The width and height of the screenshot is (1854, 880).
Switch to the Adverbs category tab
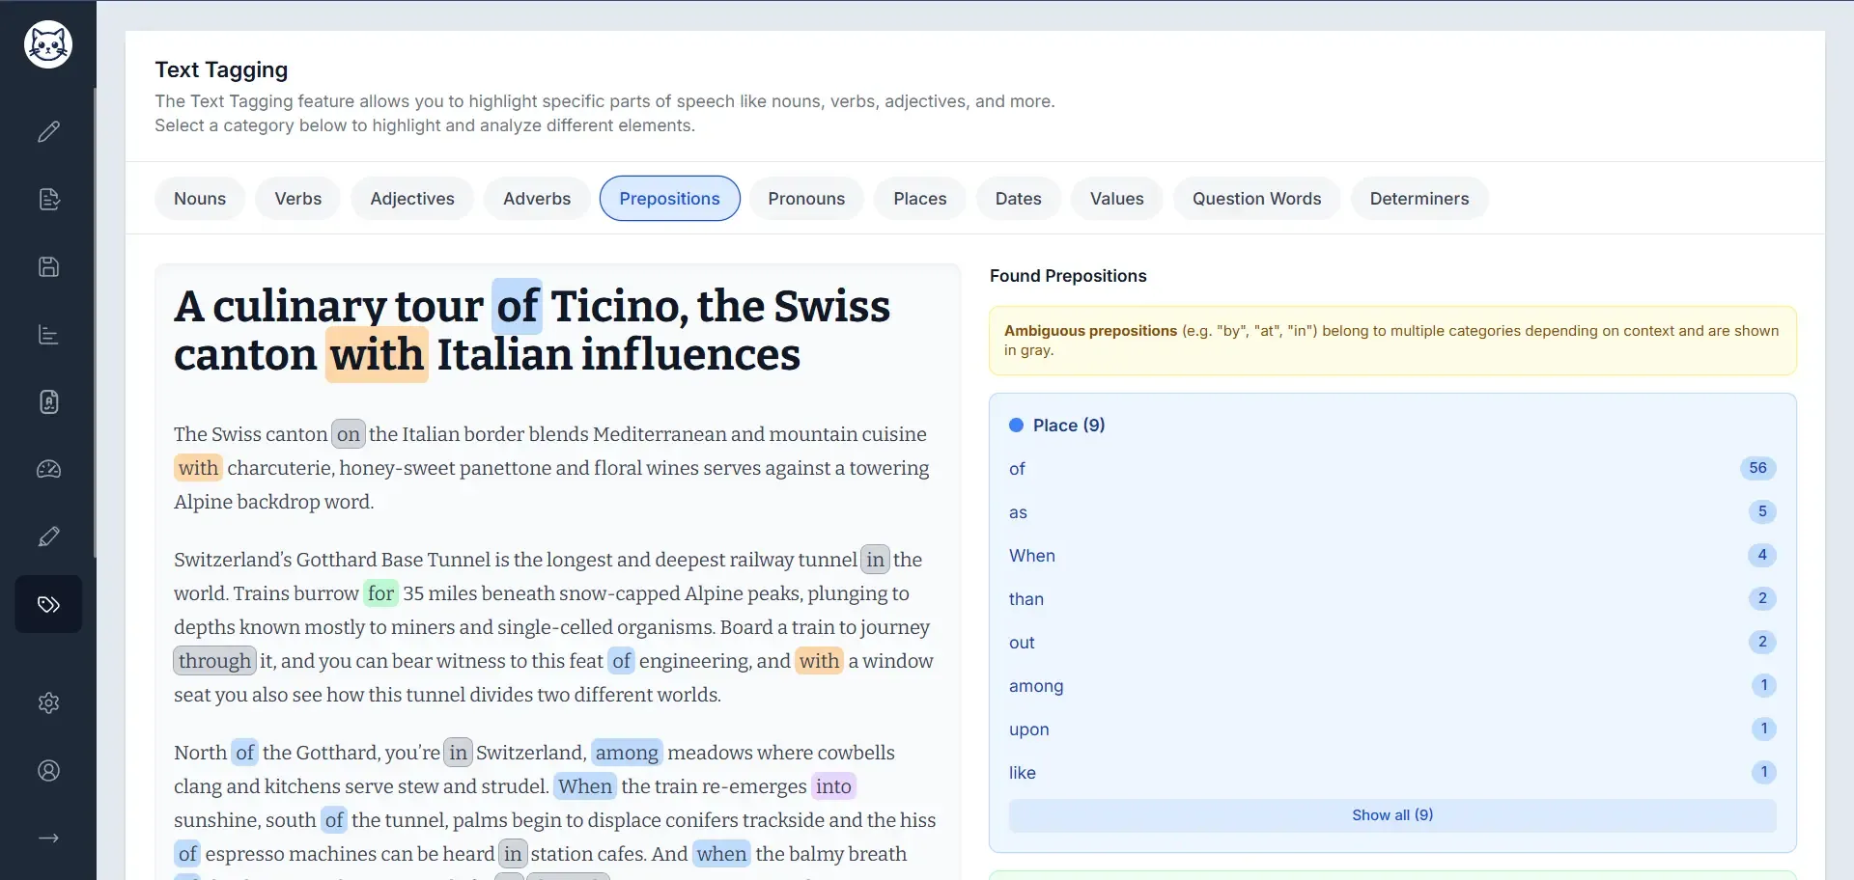point(537,199)
